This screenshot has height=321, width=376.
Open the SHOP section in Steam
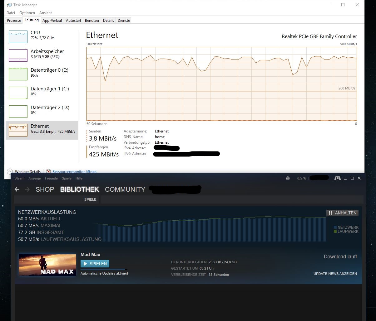click(45, 189)
